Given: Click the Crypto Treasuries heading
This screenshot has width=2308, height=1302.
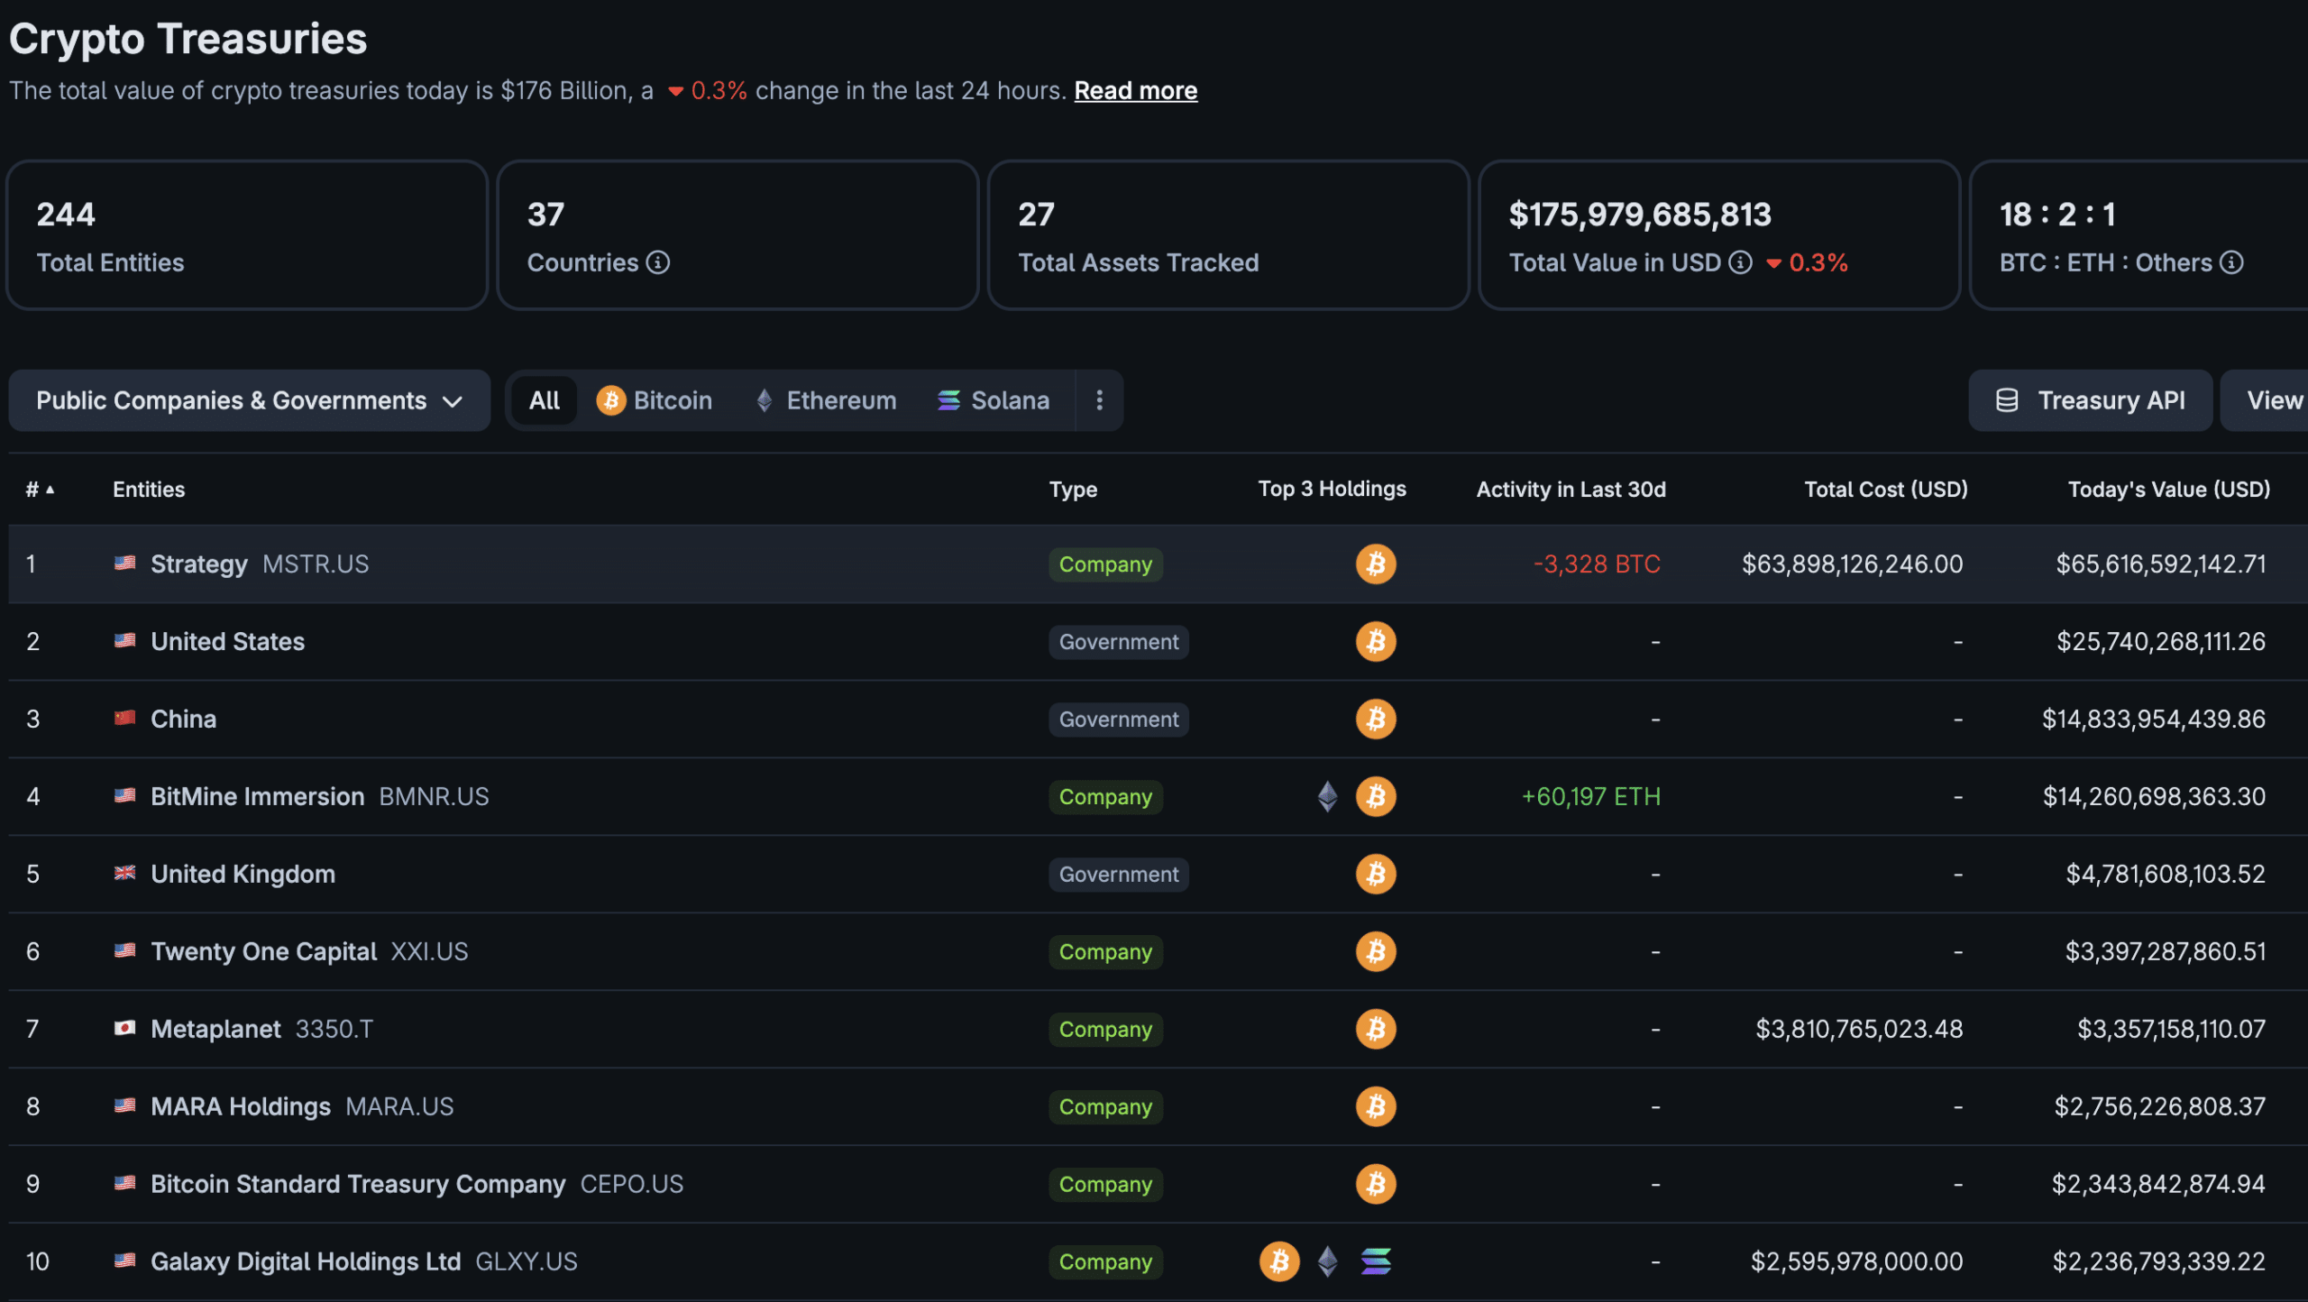Looking at the screenshot, I should [188, 39].
